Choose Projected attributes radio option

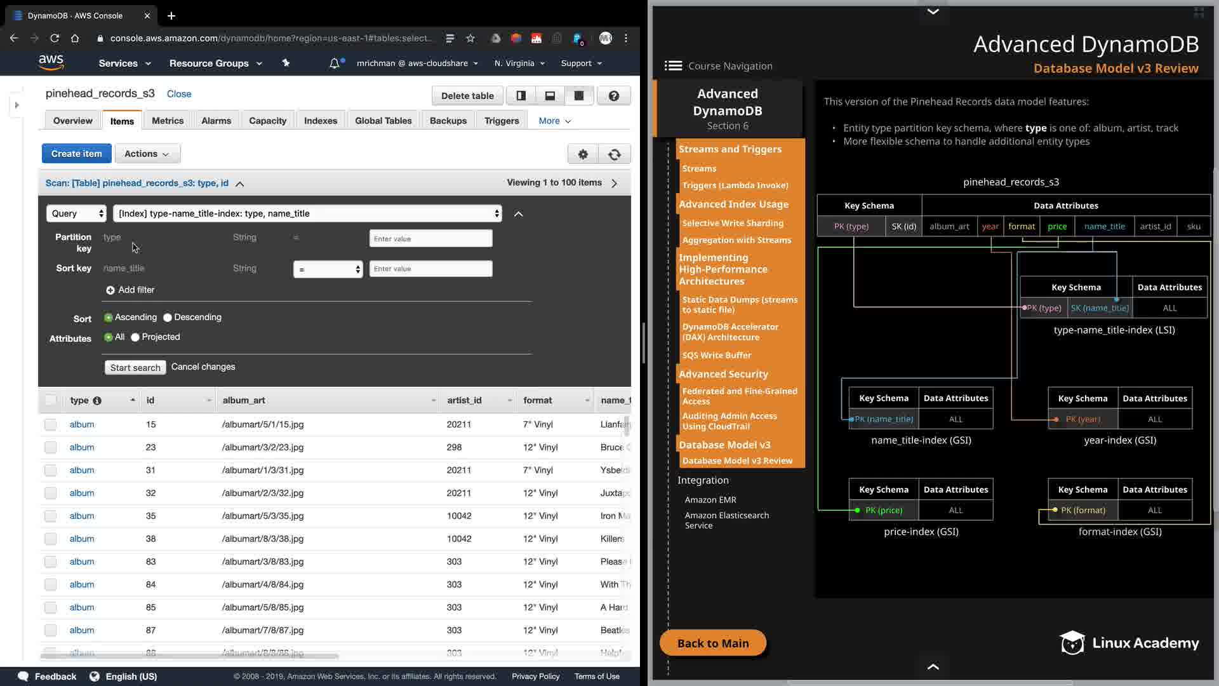pos(135,337)
